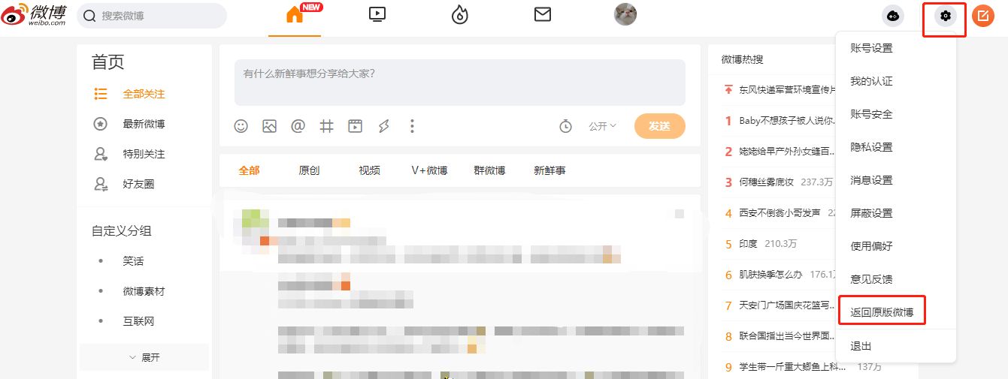
Task: Open the user avatar thumbnail in navigation
Action: click(x=625, y=14)
